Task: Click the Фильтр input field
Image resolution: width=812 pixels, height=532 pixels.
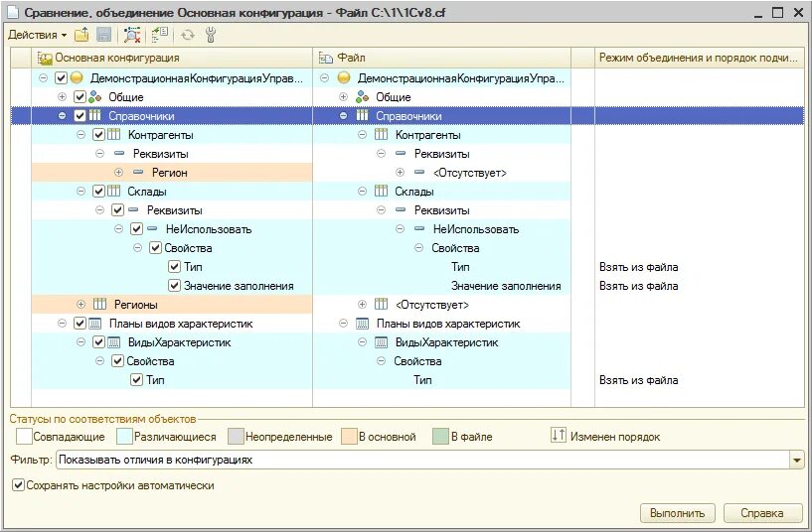Action: 422,460
